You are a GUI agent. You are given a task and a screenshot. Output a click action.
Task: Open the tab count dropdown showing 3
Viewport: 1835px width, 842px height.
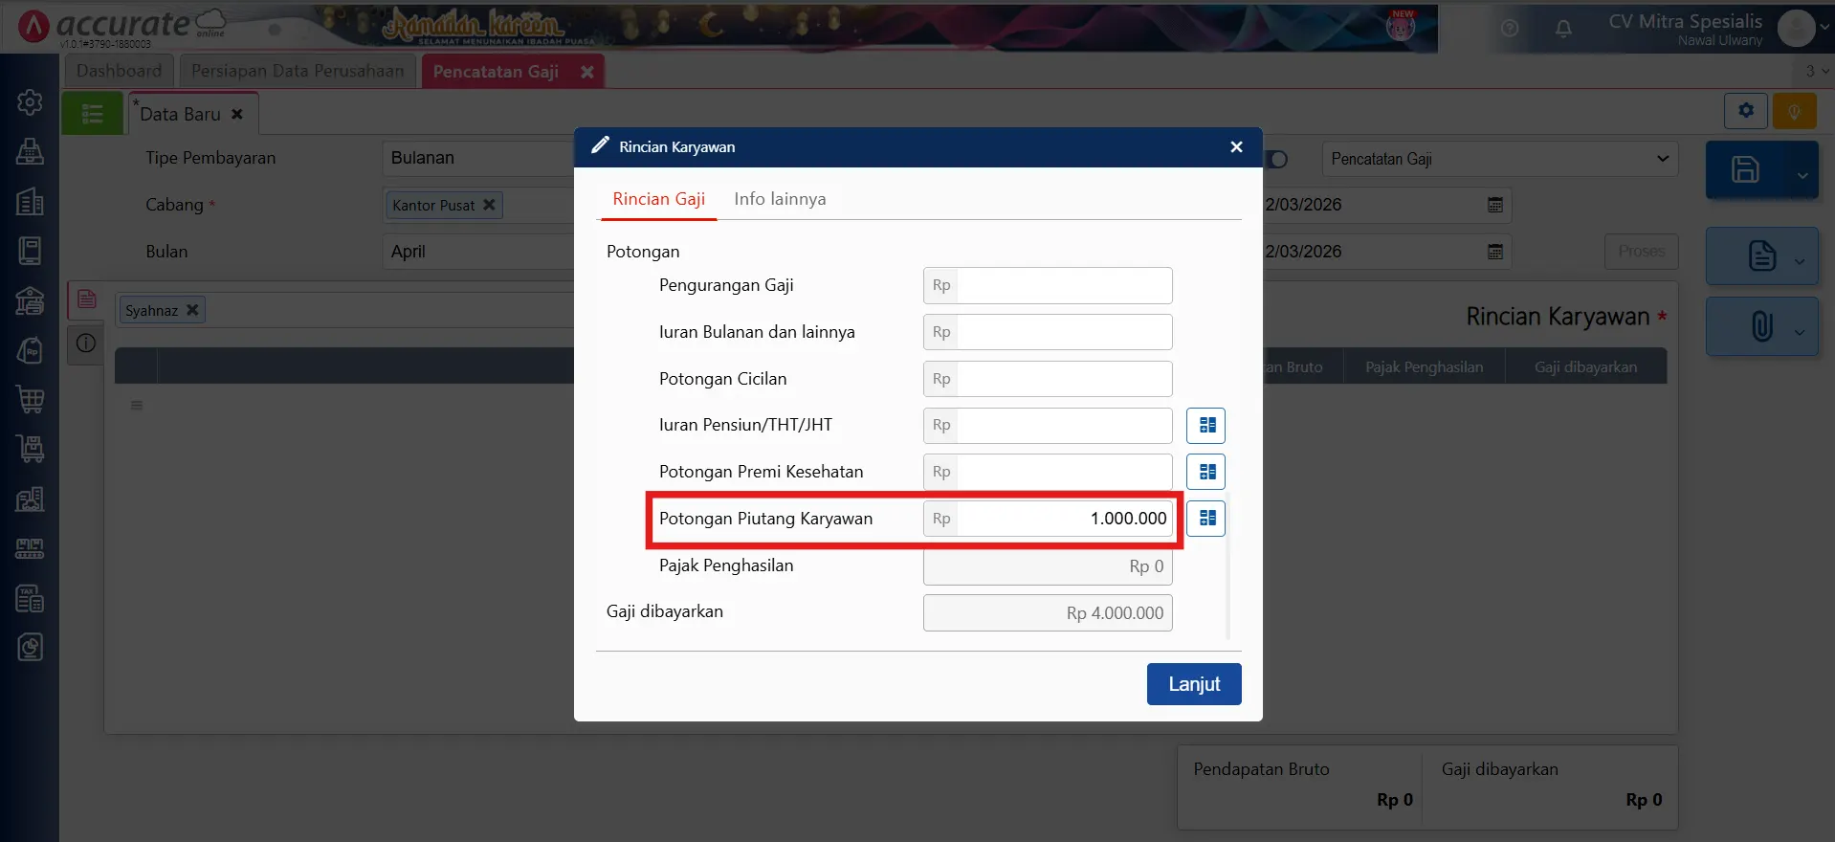coord(1817,71)
